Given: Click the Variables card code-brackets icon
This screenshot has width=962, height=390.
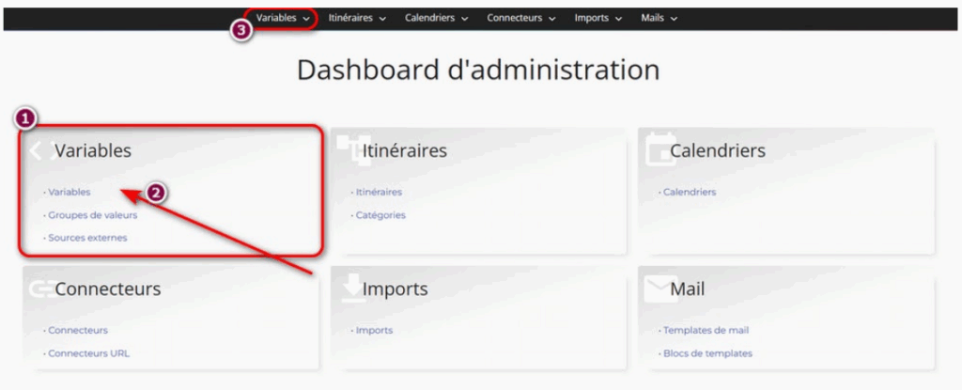Looking at the screenshot, I should 39,150.
